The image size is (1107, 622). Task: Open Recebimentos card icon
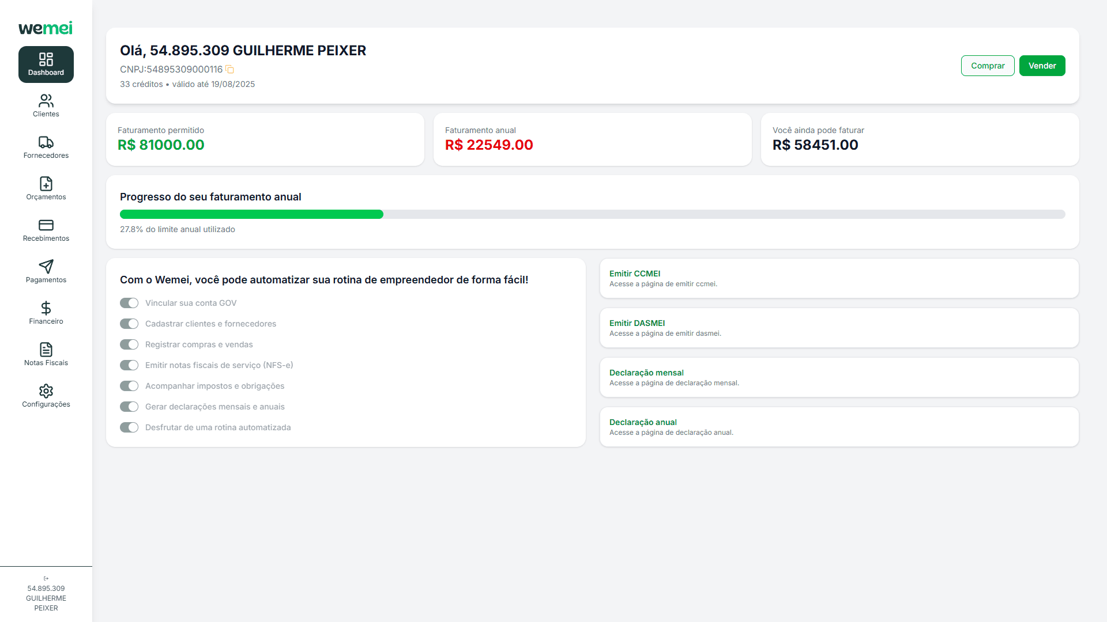coord(46,226)
